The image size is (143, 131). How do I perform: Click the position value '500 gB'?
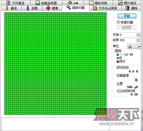132,87
